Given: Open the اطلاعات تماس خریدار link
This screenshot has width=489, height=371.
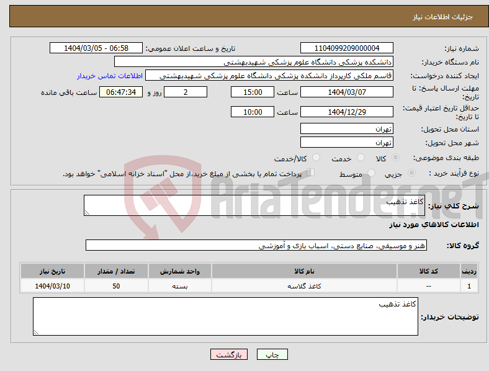Looking at the screenshot, I should [110, 76].
